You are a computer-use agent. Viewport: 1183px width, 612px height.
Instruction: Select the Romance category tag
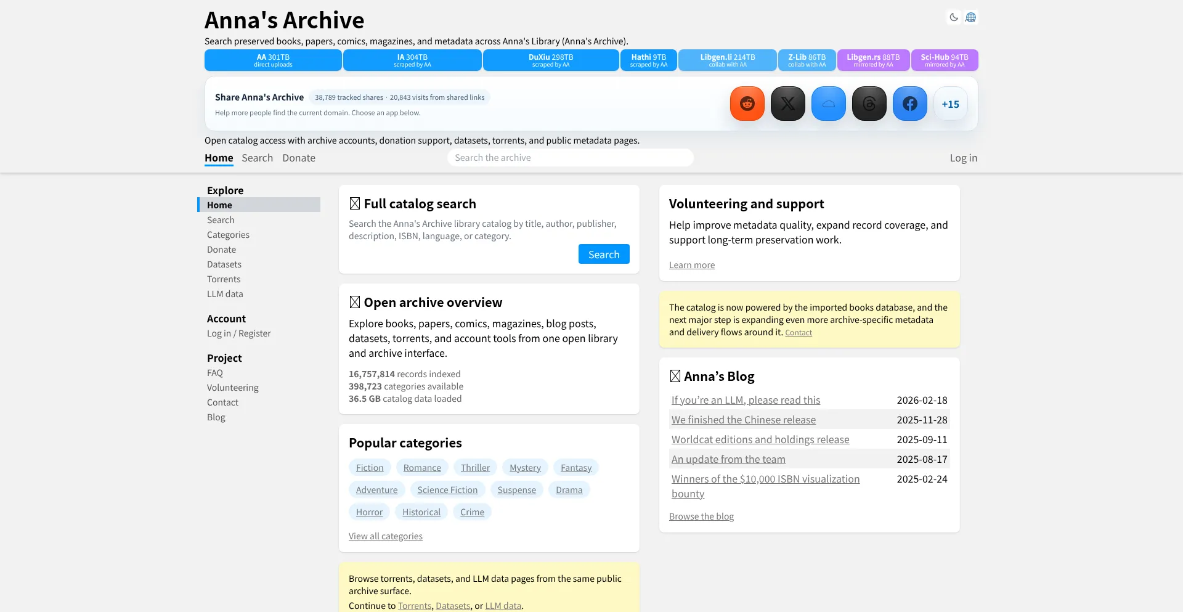tap(422, 468)
